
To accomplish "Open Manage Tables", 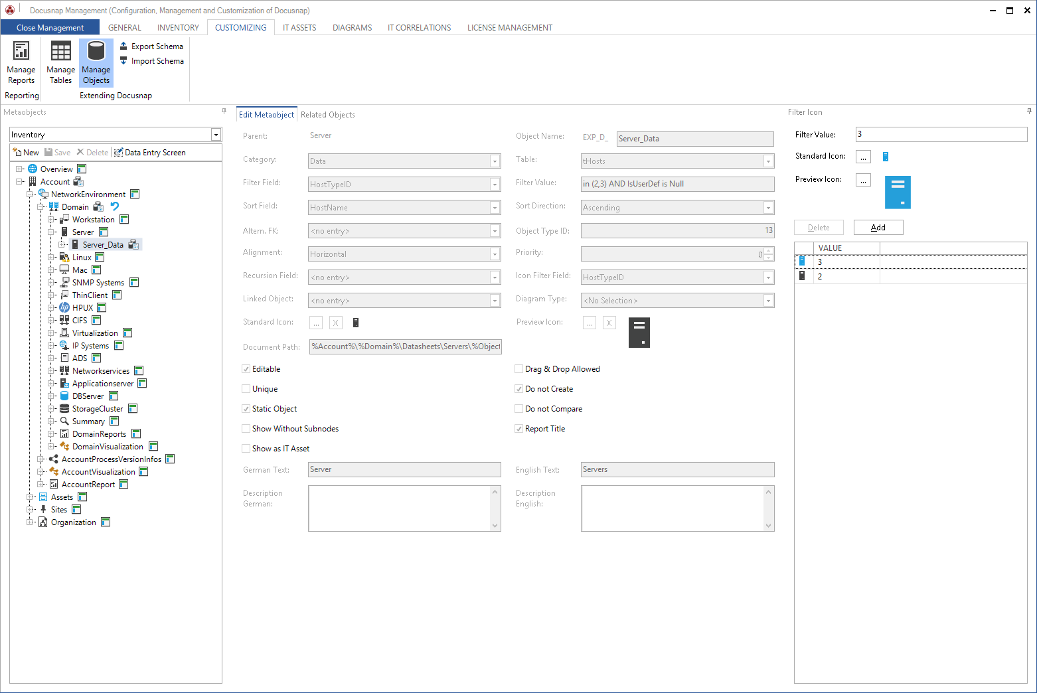I will point(60,63).
